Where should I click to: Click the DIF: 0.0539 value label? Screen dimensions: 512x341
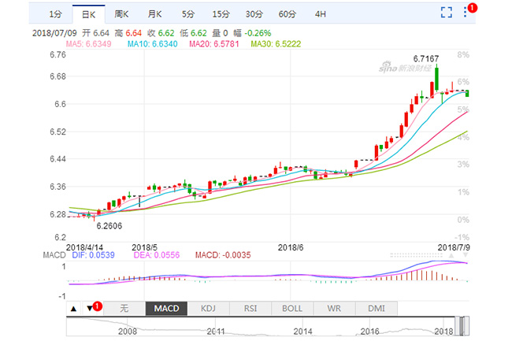(x=94, y=255)
